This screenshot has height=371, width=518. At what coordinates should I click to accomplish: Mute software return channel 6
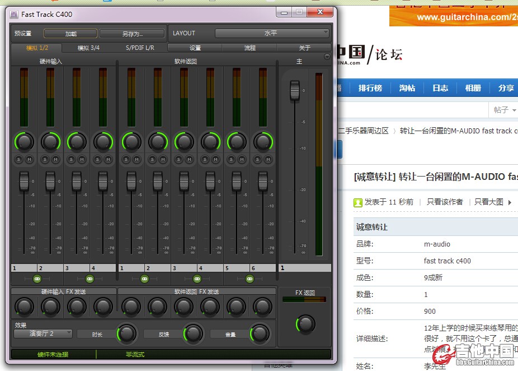269,160
